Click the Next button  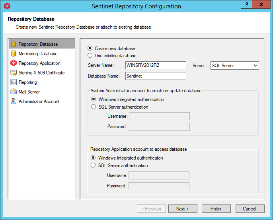pyautogui.click(x=183, y=209)
